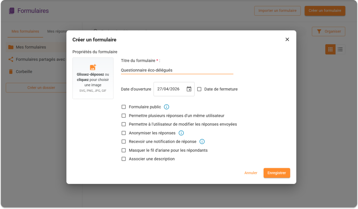Check the Date de fermeture box

[x=199, y=89]
